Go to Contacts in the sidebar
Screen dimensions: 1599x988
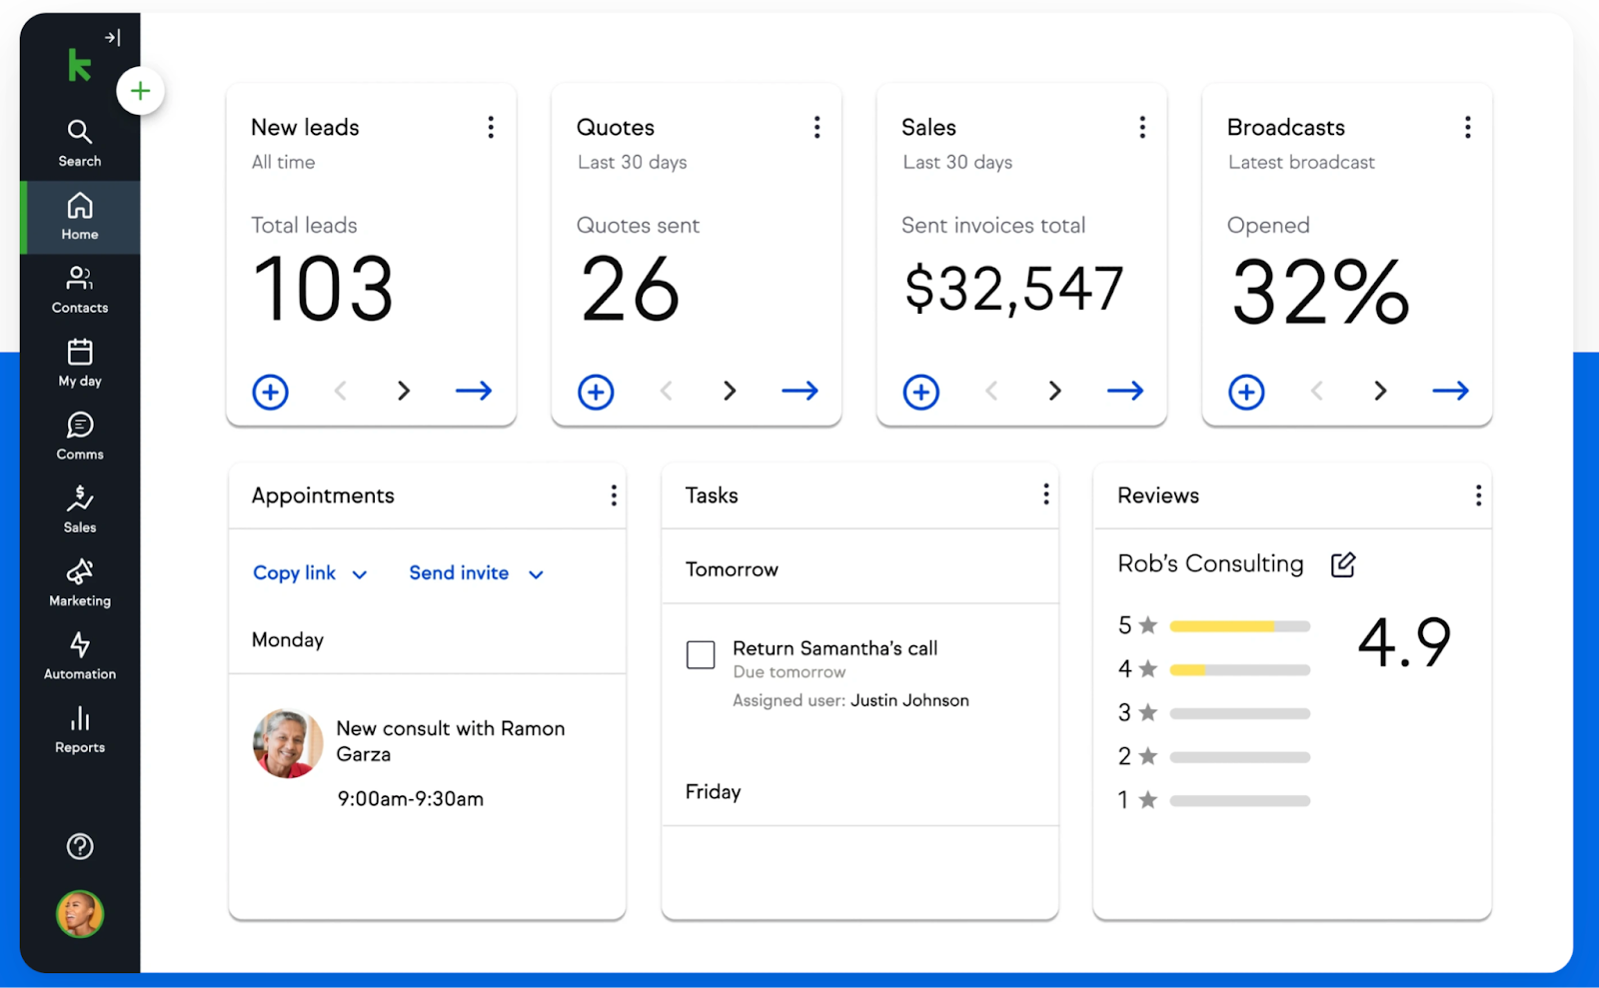click(x=80, y=290)
